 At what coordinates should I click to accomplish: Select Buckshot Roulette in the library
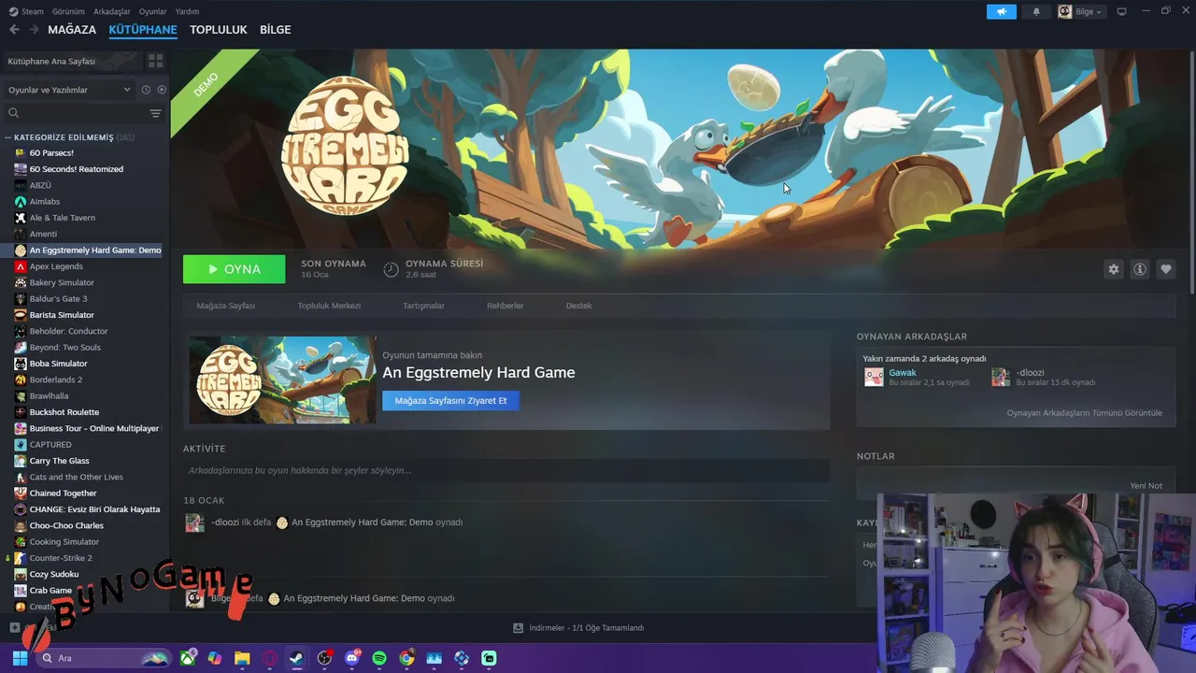[x=64, y=412]
